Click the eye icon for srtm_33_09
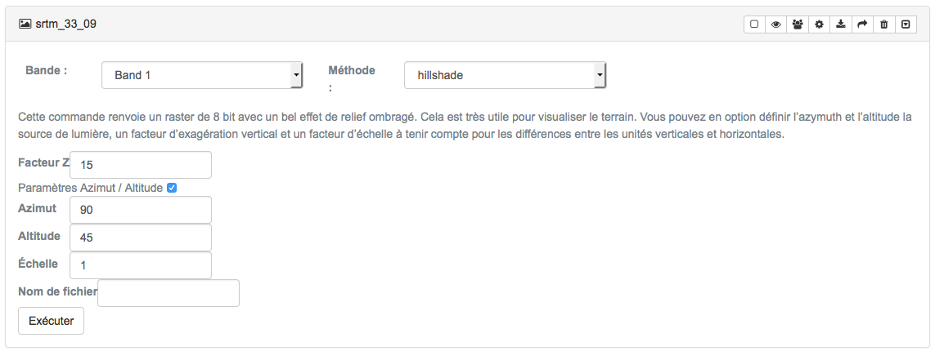Image resolution: width=935 pixels, height=351 pixels. coord(775,24)
